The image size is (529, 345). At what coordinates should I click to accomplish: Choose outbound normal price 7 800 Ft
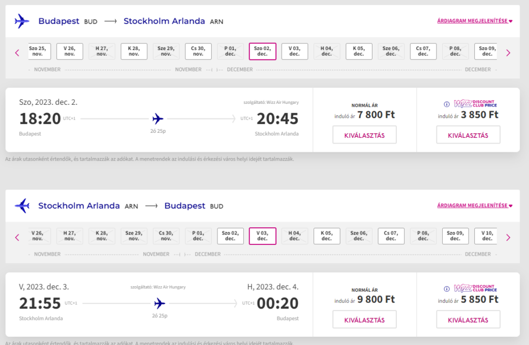(364, 135)
